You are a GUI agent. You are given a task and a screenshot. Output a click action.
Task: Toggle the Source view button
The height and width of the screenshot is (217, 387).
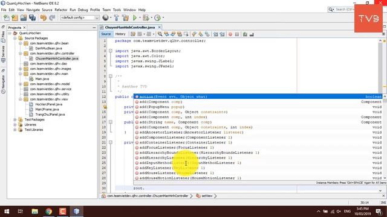click(x=106, y=34)
